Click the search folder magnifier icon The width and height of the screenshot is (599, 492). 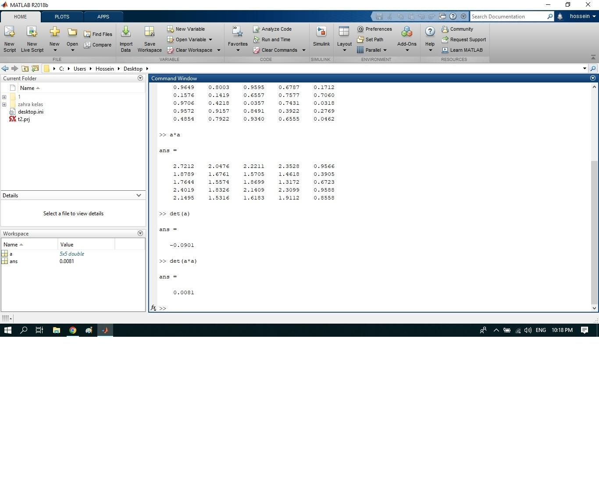(593, 68)
